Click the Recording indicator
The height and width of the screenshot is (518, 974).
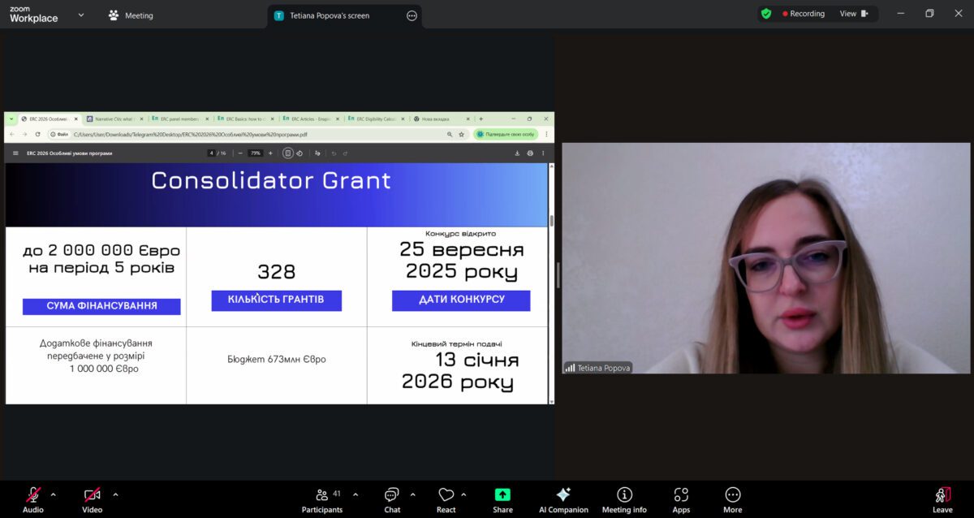803,14
